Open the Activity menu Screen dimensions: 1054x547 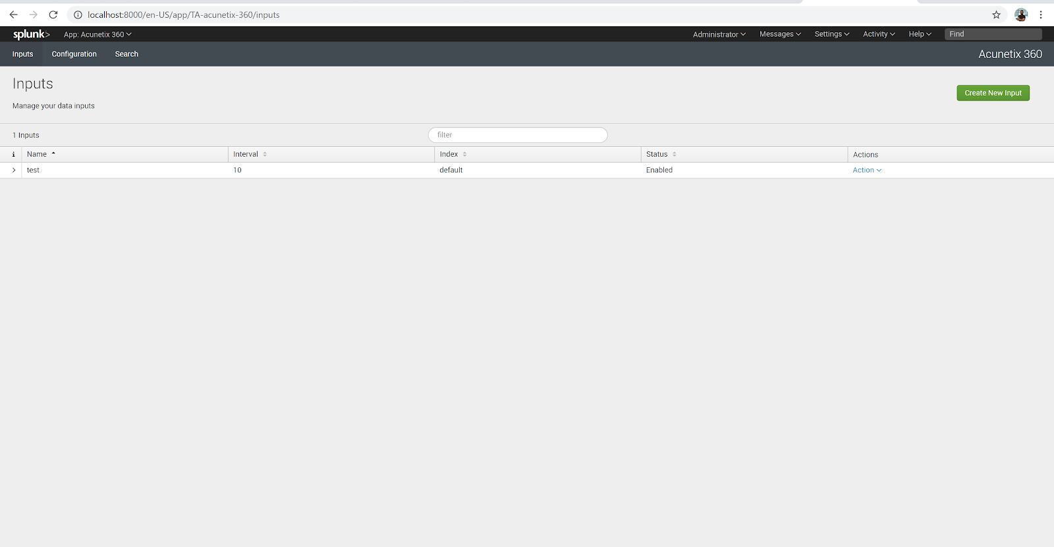879,34
